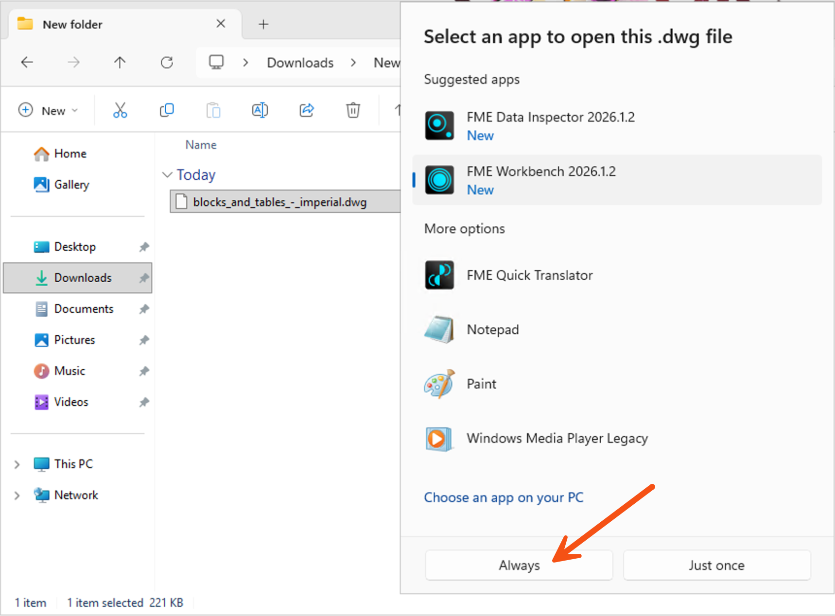Click the 1 item selected status text
The image size is (835, 616).
[x=105, y=602]
